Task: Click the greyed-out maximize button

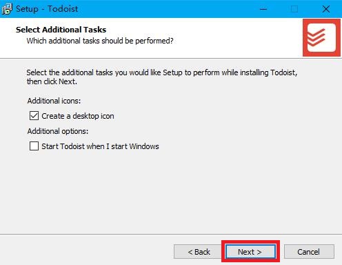Action: pyautogui.click(x=294, y=9)
